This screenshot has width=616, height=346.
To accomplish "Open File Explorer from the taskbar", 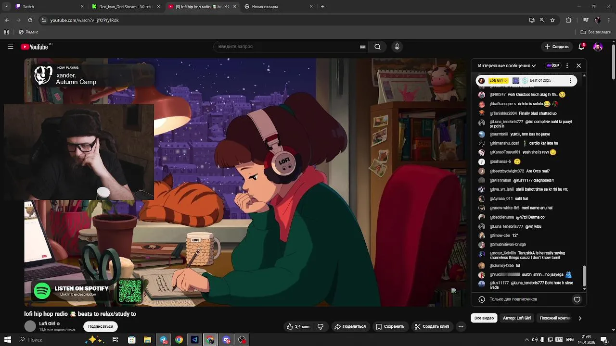I will (x=147, y=340).
